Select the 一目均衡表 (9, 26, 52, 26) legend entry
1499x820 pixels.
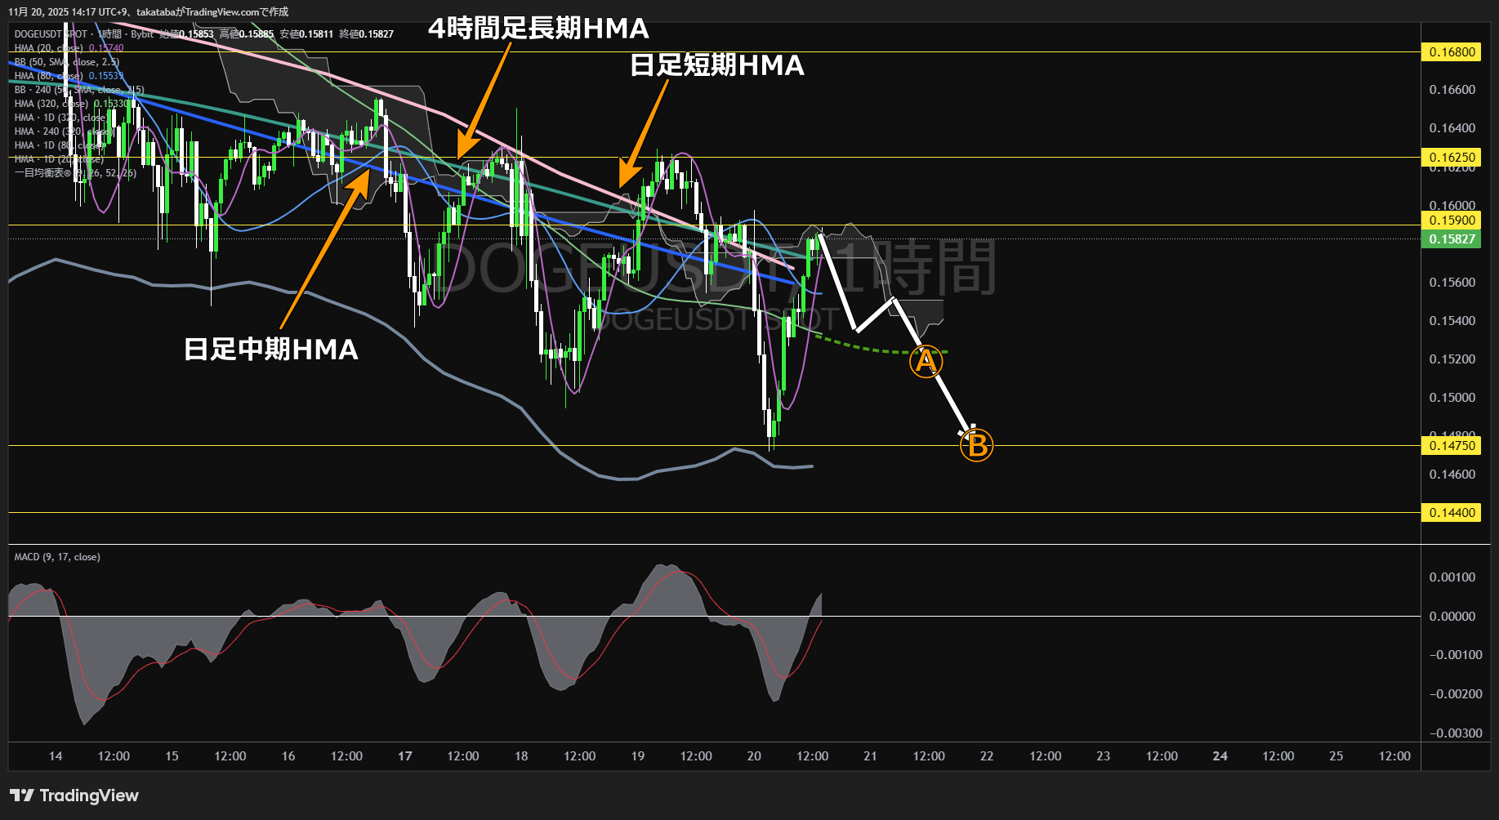(x=75, y=173)
